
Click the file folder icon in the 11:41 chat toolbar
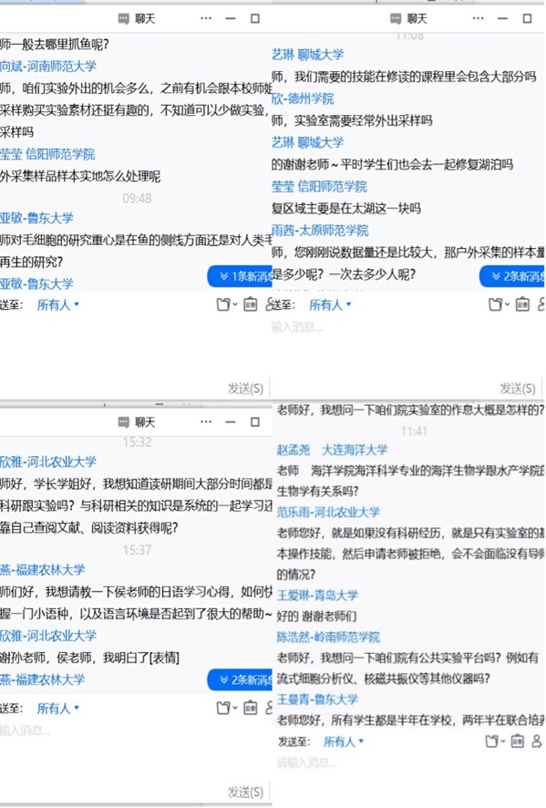pos(492,741)
